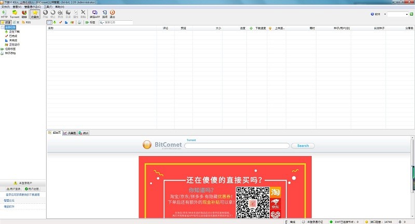The height and width of the screenshot is (224, 415).
Task: Toggle the Favorites (收藏夹) star button
Action: click(35, 13)
